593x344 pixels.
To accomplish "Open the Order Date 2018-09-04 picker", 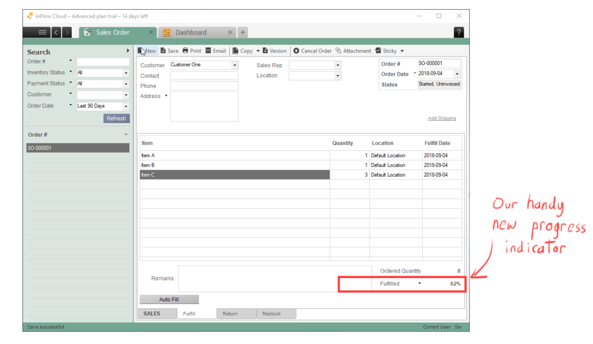I will [457, 73].
